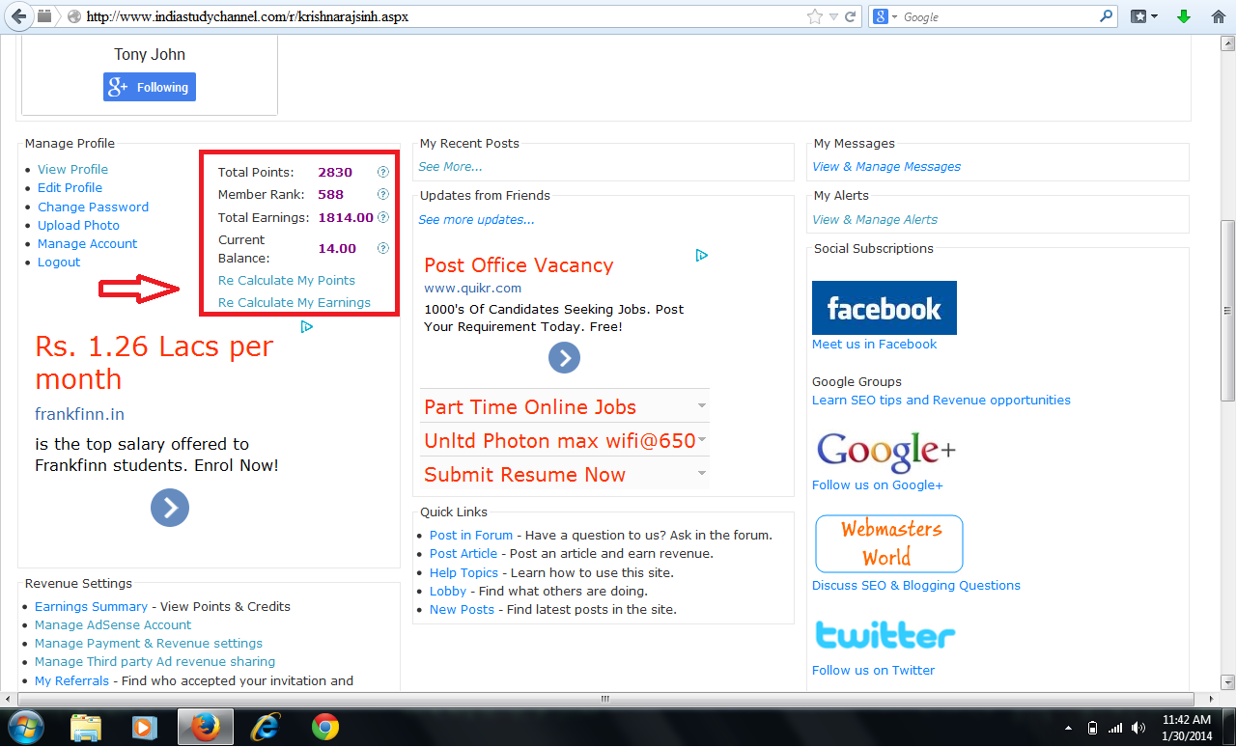
Task: Open Manage Third party Ad revenue sharing
Action: (154, 661)
